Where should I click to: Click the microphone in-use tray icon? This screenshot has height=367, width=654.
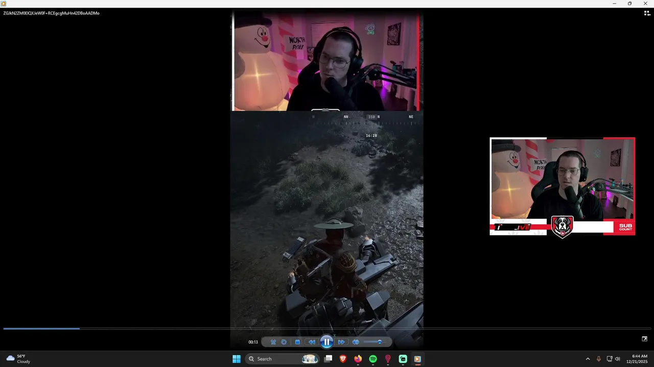pos(599,359)
